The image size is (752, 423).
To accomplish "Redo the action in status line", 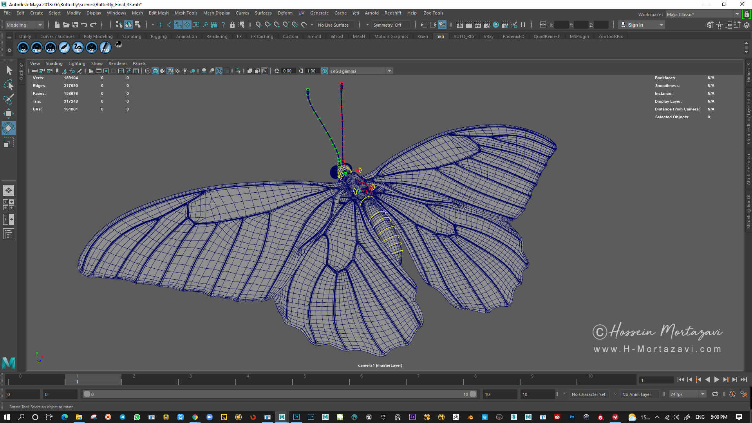I will pyautogui.click(x=93, y=25).
